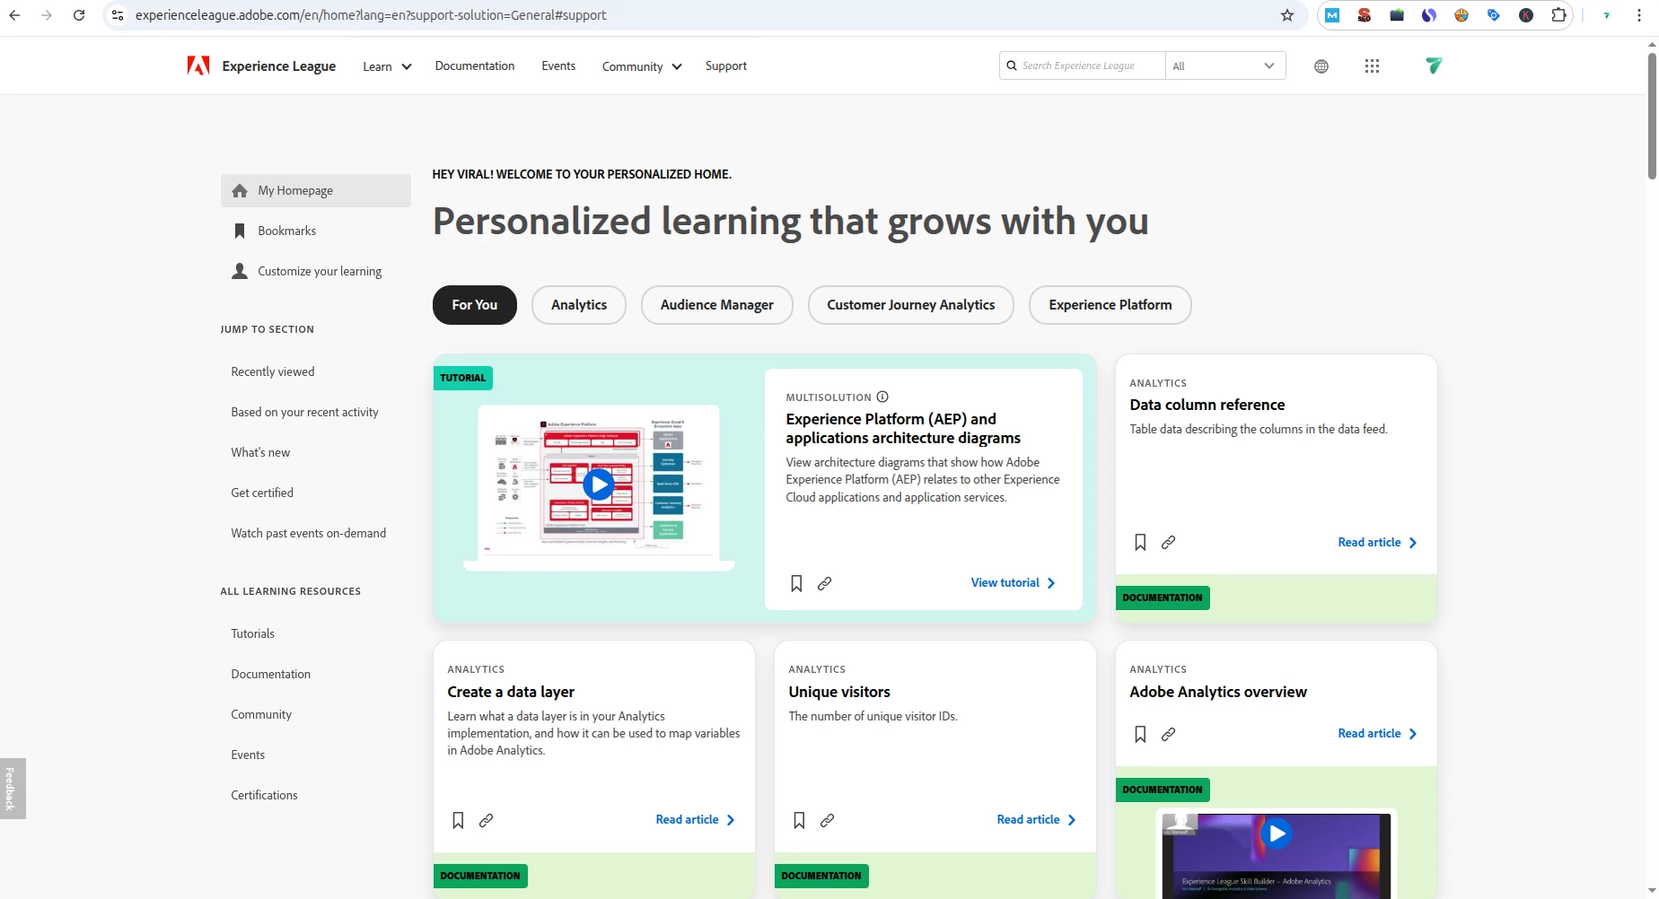Click the Bookmarks ribbon icon in the sidebar
This screenshot has width=1659, height=899.
pos(240,231)
